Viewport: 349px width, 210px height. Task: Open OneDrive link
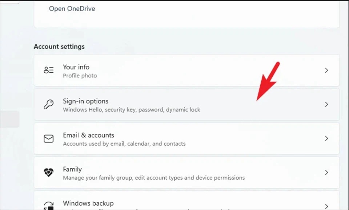click(72, 9)
